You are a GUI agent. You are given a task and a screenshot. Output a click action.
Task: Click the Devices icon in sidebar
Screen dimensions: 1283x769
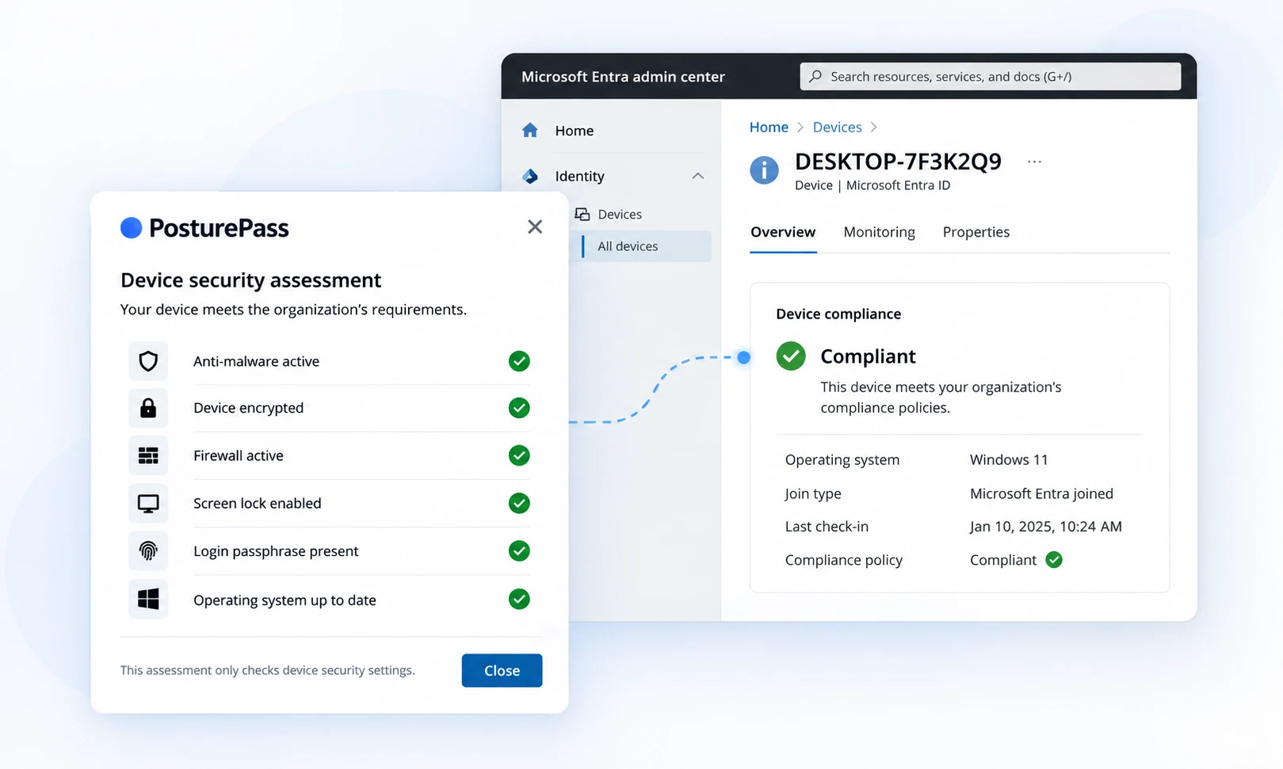click(582, 215)
